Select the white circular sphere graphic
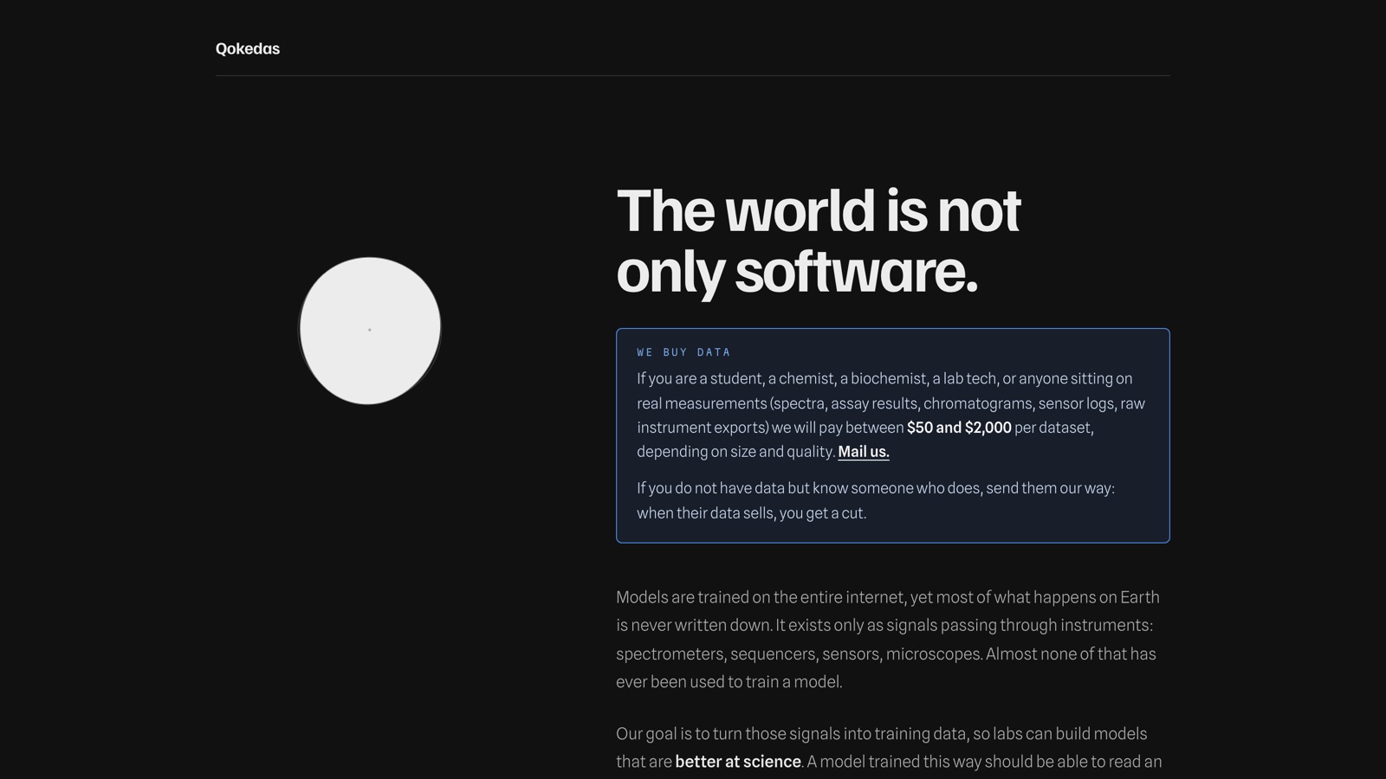This screenshot has height=779, width=1386. (x=370, y=330)
